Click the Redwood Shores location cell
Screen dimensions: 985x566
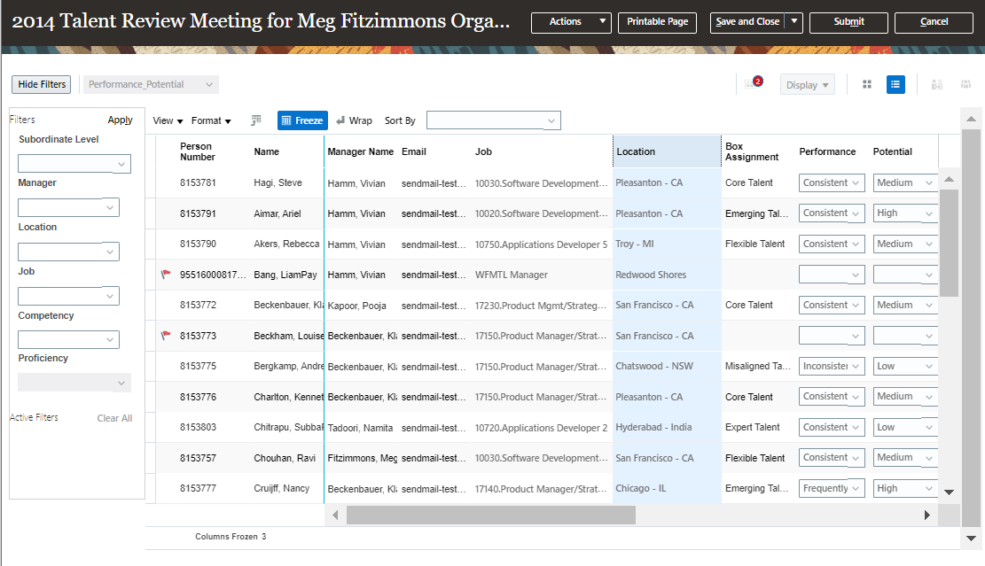click(x=651, y=275)
